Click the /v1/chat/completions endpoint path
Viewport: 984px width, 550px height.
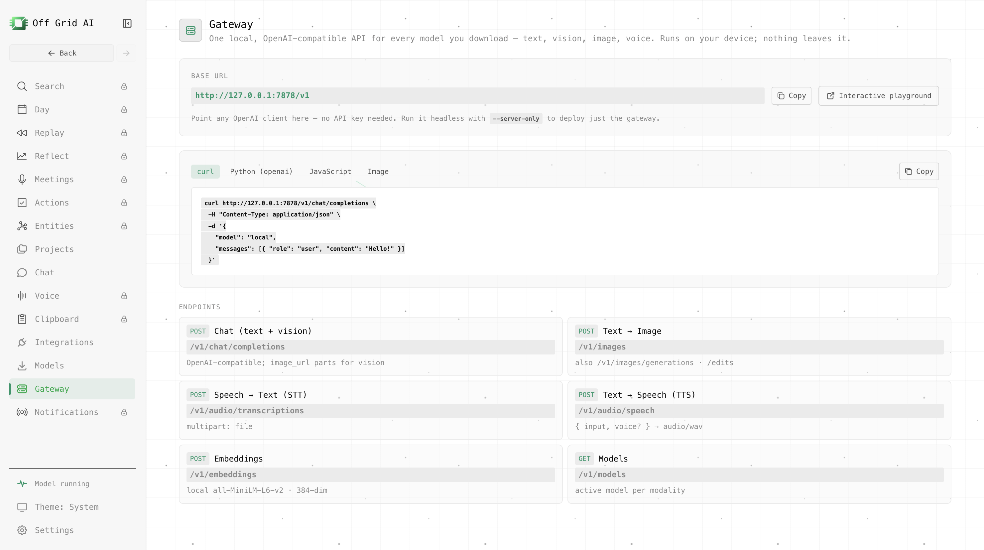coord(371,347)
